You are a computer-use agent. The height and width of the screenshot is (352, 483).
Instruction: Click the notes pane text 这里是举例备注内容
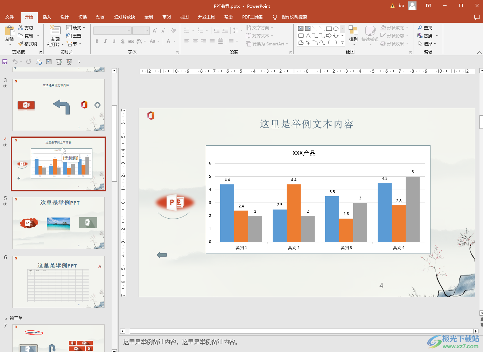[x=182, y=342]
